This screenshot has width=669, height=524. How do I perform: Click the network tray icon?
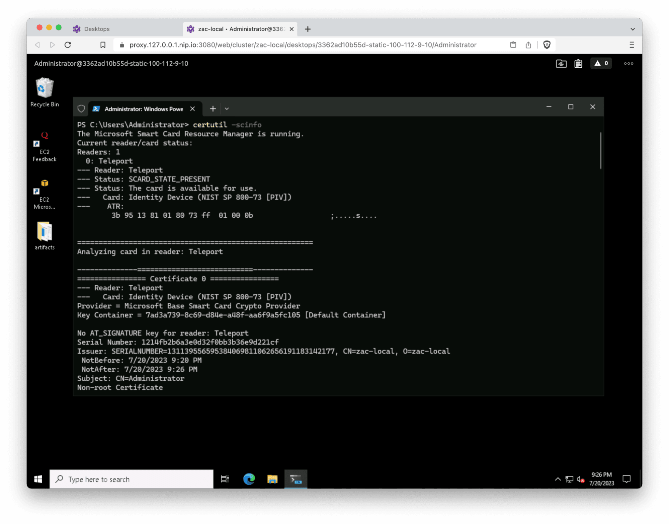point(569,479)
